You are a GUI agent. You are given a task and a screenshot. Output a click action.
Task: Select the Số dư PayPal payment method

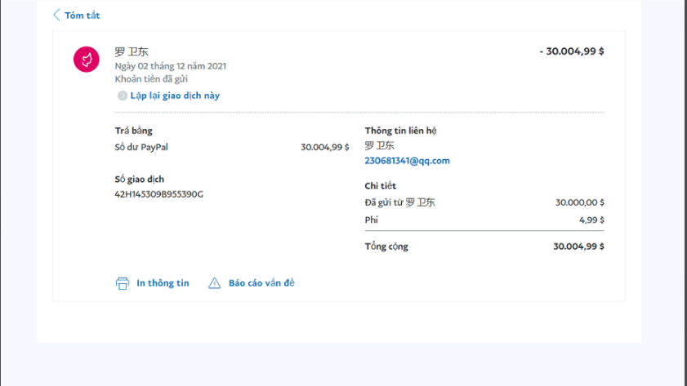[141, 148]
